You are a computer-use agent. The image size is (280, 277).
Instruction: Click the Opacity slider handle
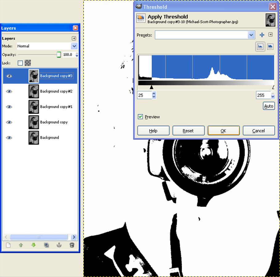click(x=59, y=55)
